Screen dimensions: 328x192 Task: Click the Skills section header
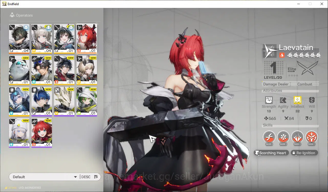pos(268,125)
